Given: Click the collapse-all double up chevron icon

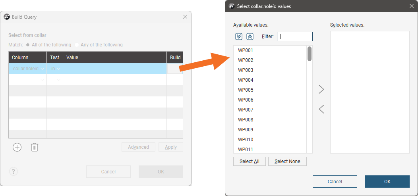Looking at the screenshot, I should tap(250, 37).
